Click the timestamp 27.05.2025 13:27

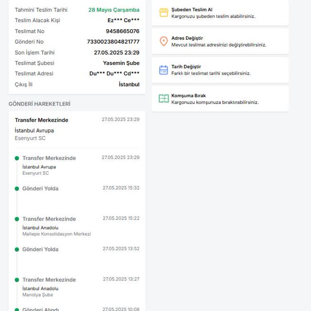point(121,279)
